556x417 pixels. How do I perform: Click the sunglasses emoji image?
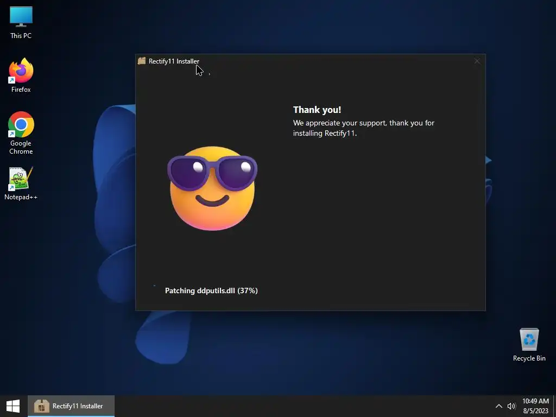tap(212, 188)
